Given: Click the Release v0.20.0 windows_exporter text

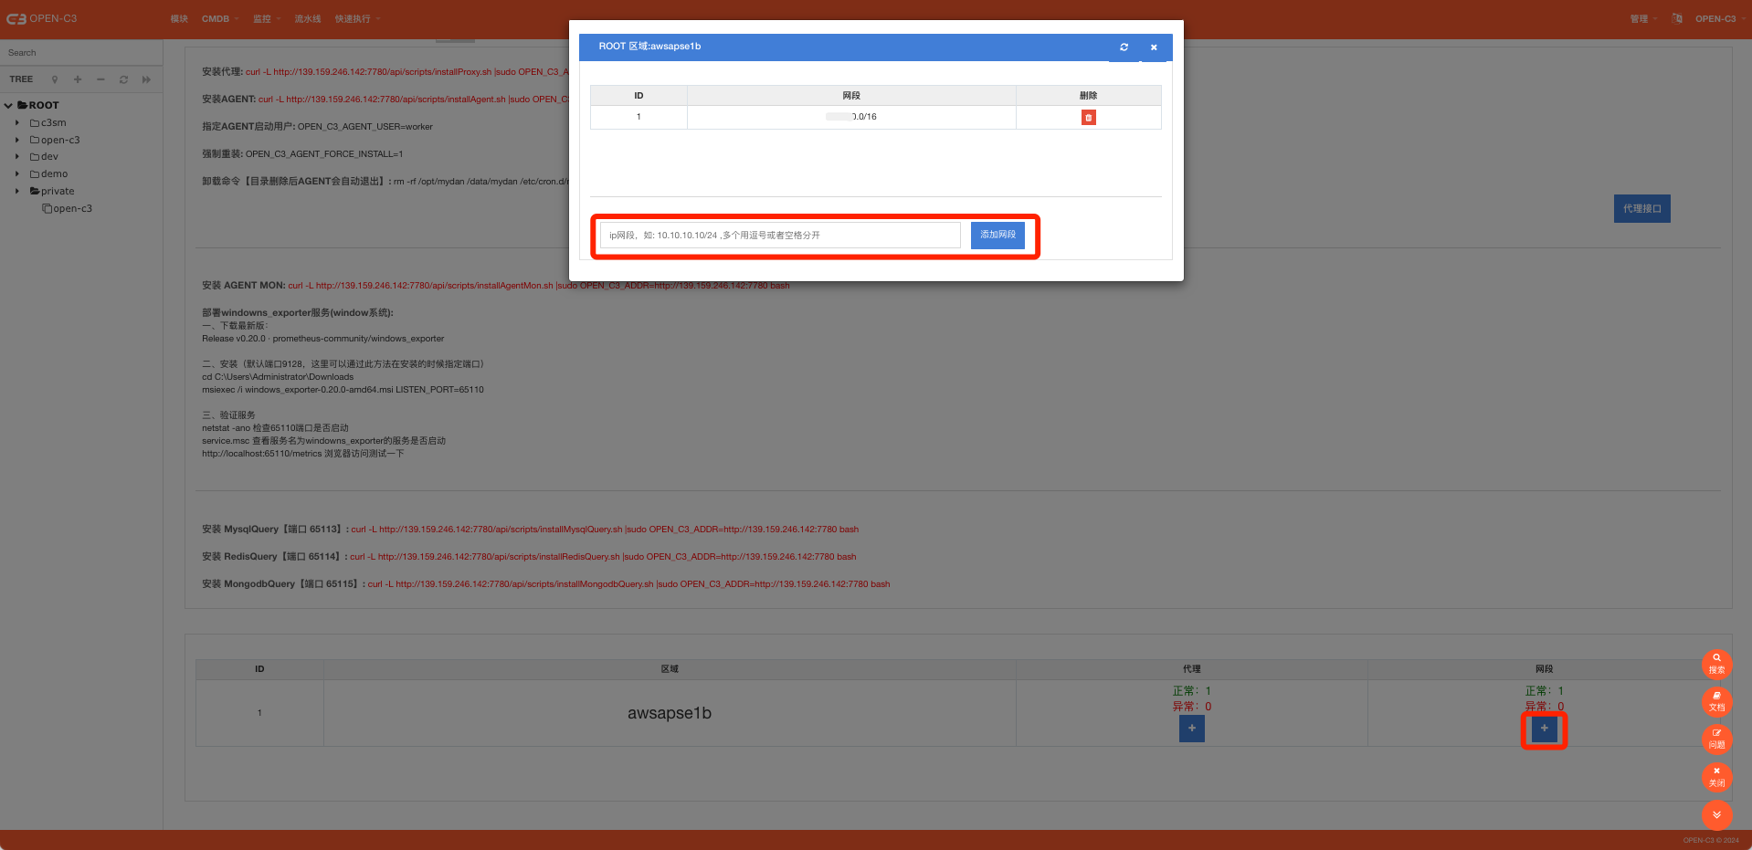Looking at the screenshot, I should (x=323, y=338).
